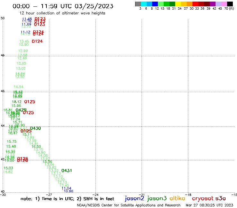Select the orange swatch in the color scale
Viewport: 237px width, 208px height.
pos(190,4)
